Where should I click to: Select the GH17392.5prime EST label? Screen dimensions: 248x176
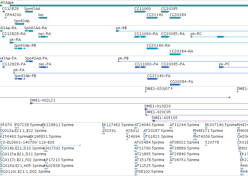(x=59, y=148)
